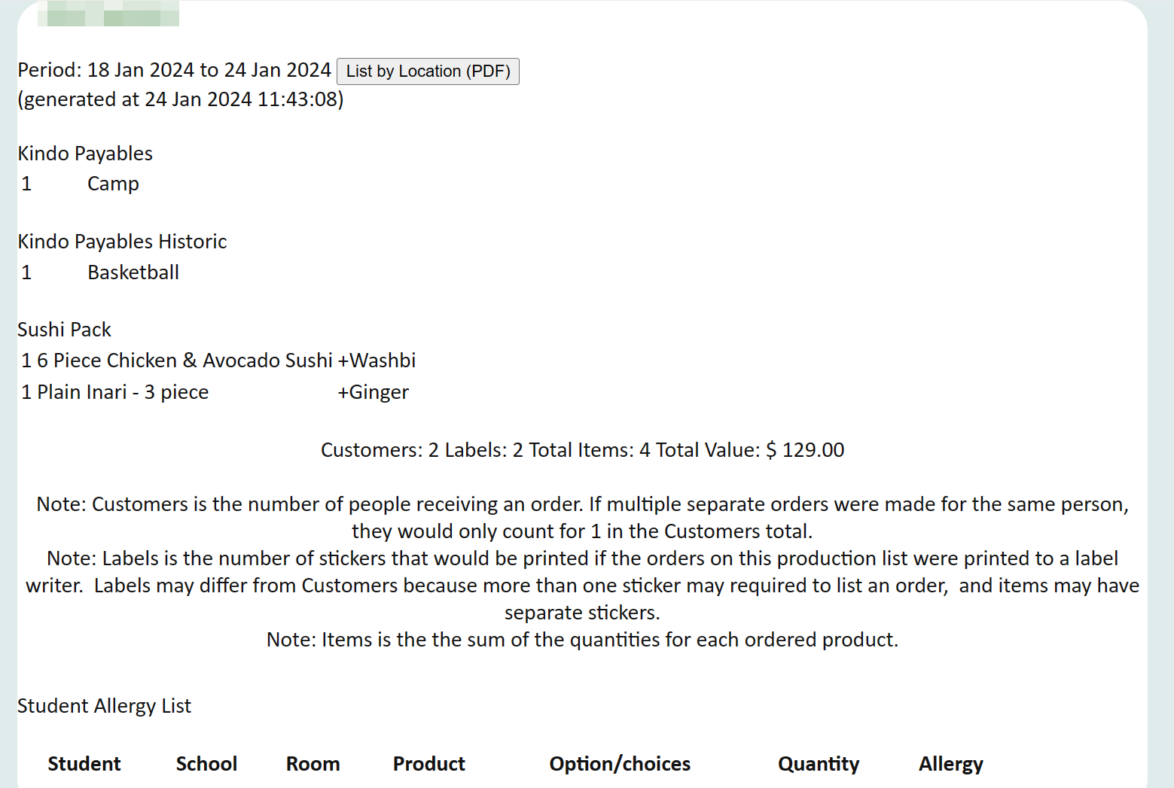Click the Quantity column header
Image resolution: width=1174 pixels, height=788 pixels.
tap(819, 764)
